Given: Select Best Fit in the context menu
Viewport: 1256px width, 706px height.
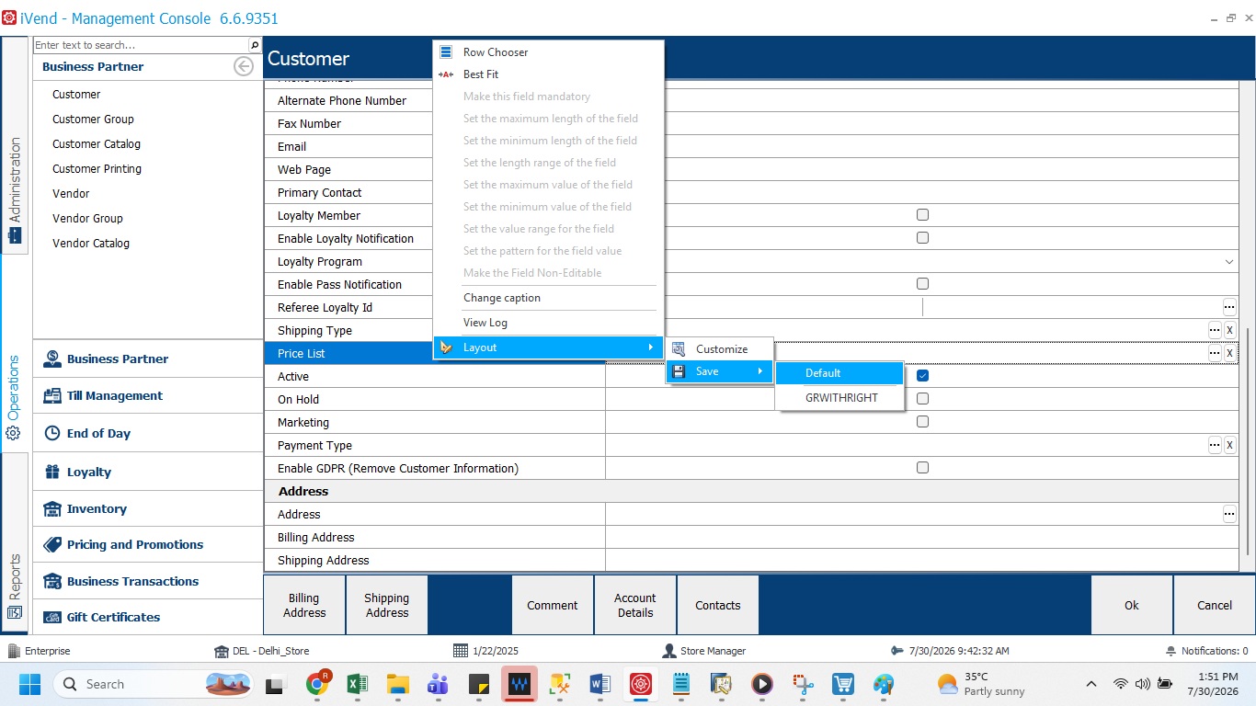Looking at the screenshot, I should point(548,74).
